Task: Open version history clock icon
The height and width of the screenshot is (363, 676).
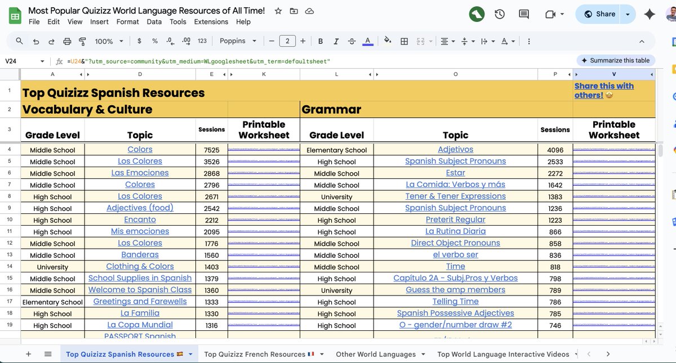Action: point(500,14)
